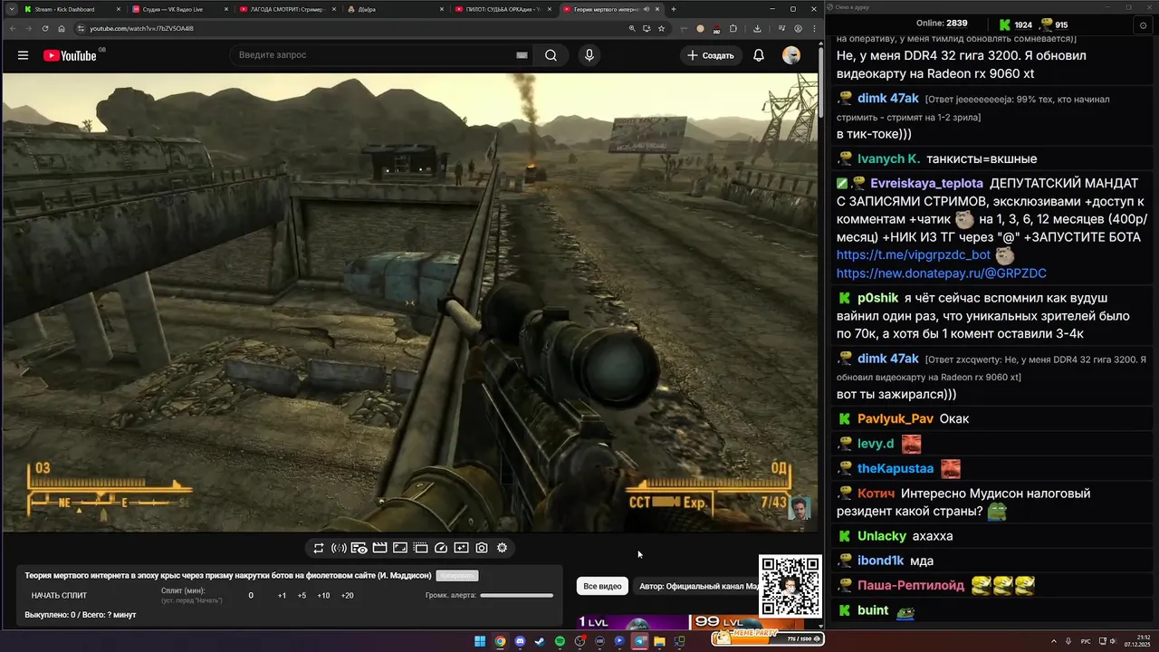Click the audio broadcast icon in the extension toolbar

coord(339,548)
